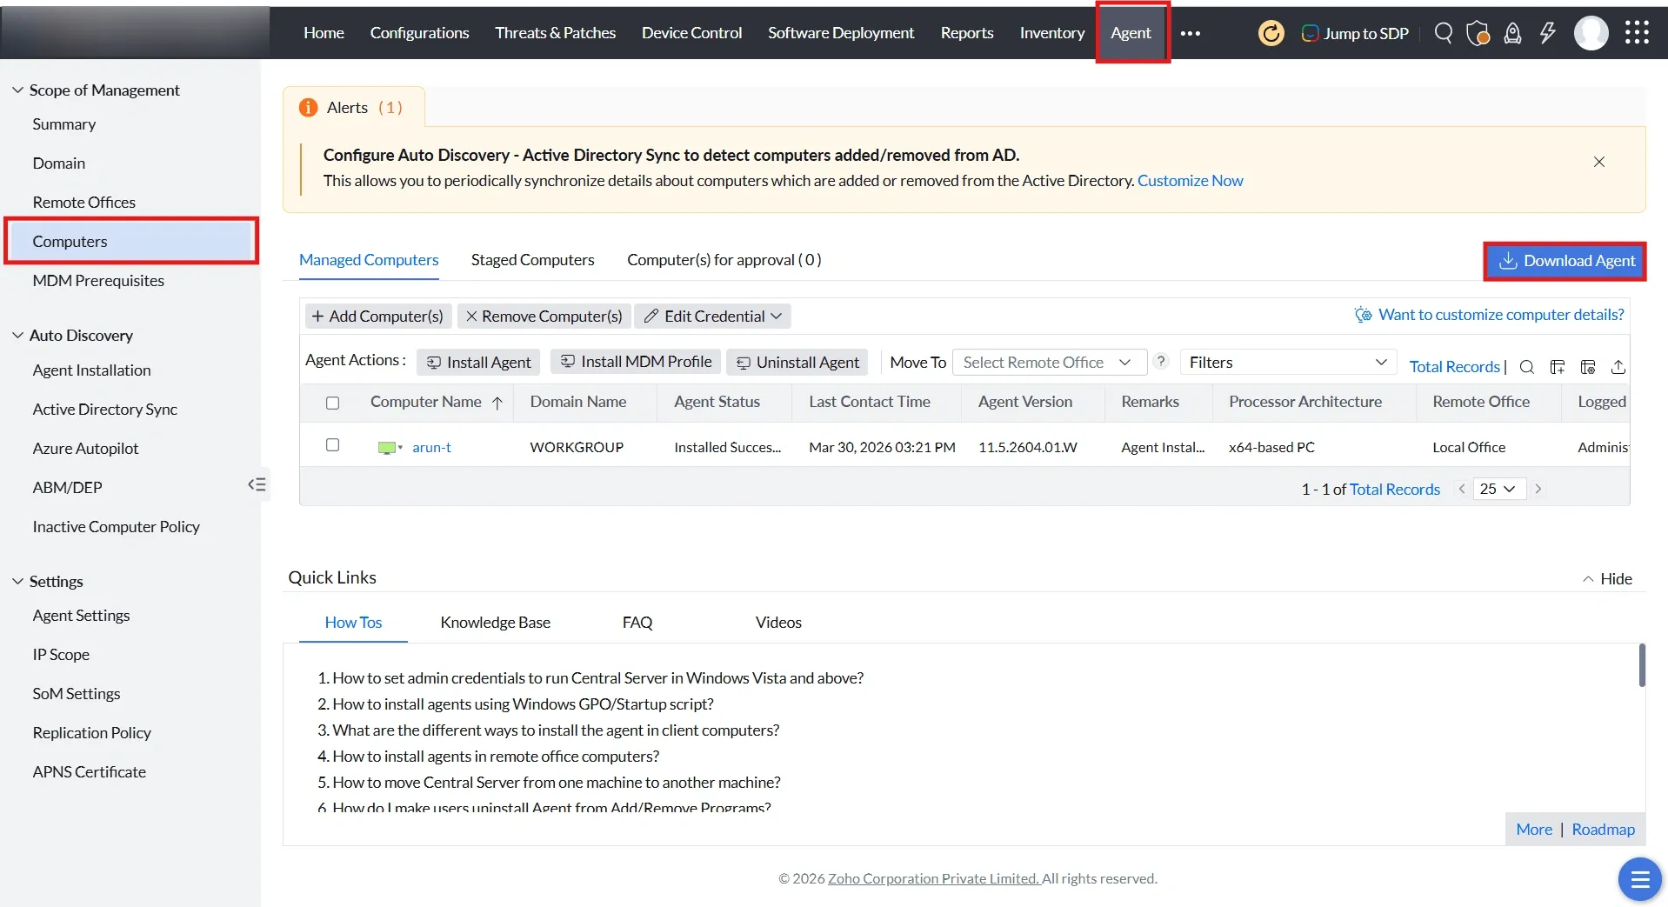Collapse the Auto Discovery section
1668x907 pixels.
pos(17,335)
